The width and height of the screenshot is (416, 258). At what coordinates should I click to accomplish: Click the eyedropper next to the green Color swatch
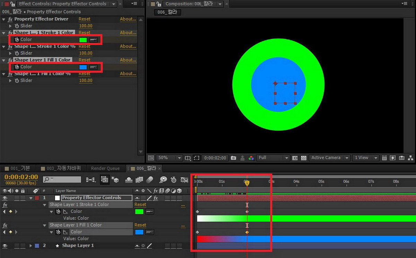pyautogui.click(x=93, y=40)
